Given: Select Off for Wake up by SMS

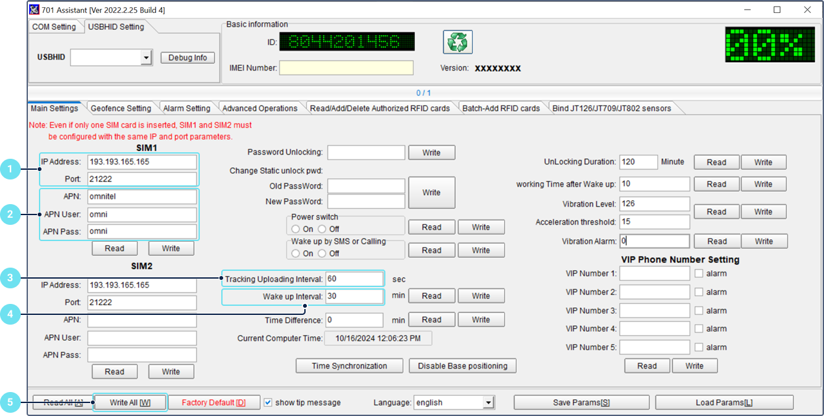Looking at the screenshot, I should click(322, 253).
